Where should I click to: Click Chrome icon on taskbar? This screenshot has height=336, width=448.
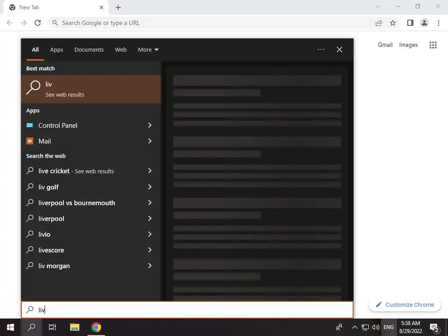click(x=96, y=327)
